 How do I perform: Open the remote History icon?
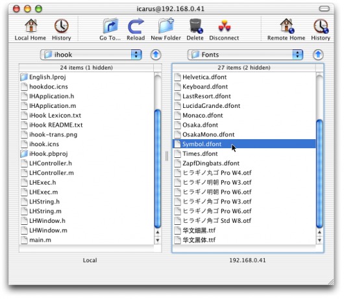pos(321,26)
